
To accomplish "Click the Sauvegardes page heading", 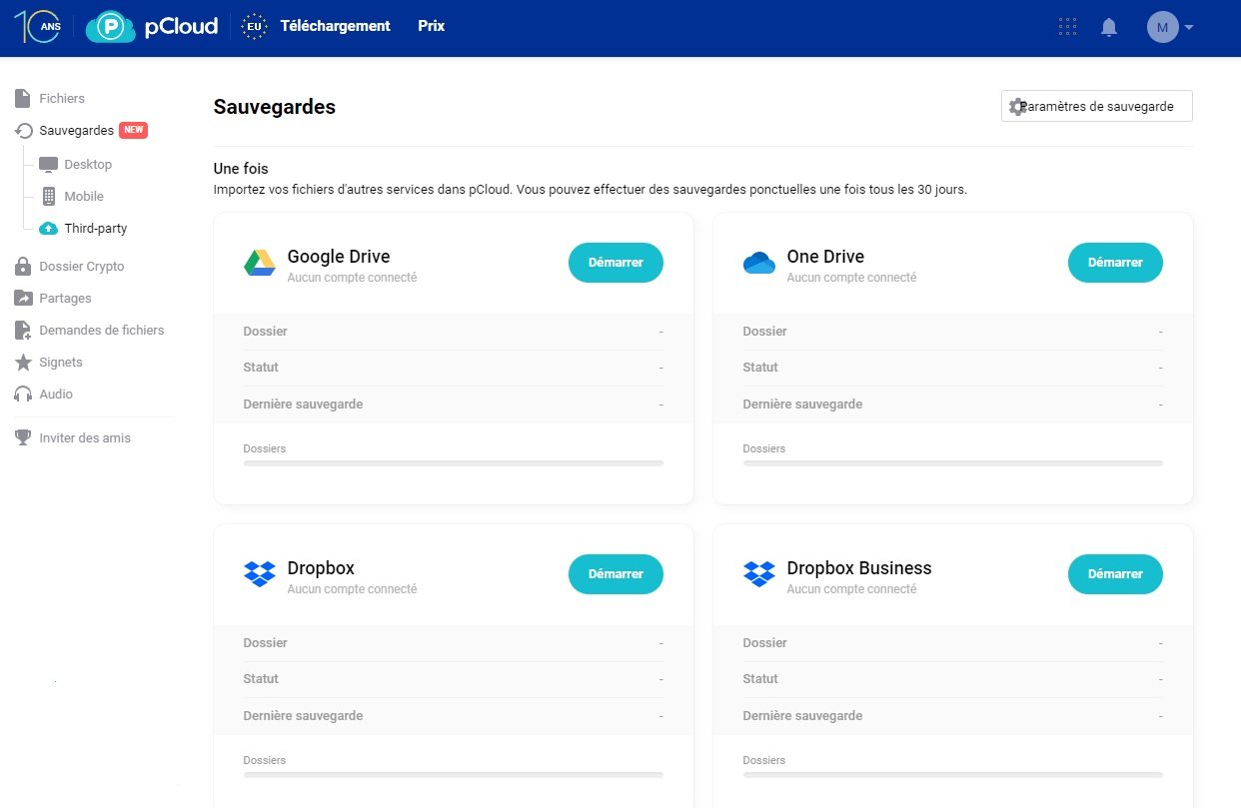I will click(275, 107).
